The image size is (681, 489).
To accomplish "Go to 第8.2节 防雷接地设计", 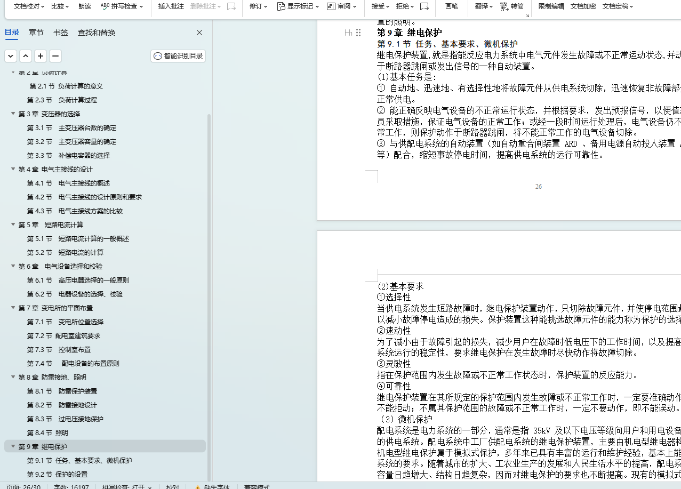I will point(62,405).
